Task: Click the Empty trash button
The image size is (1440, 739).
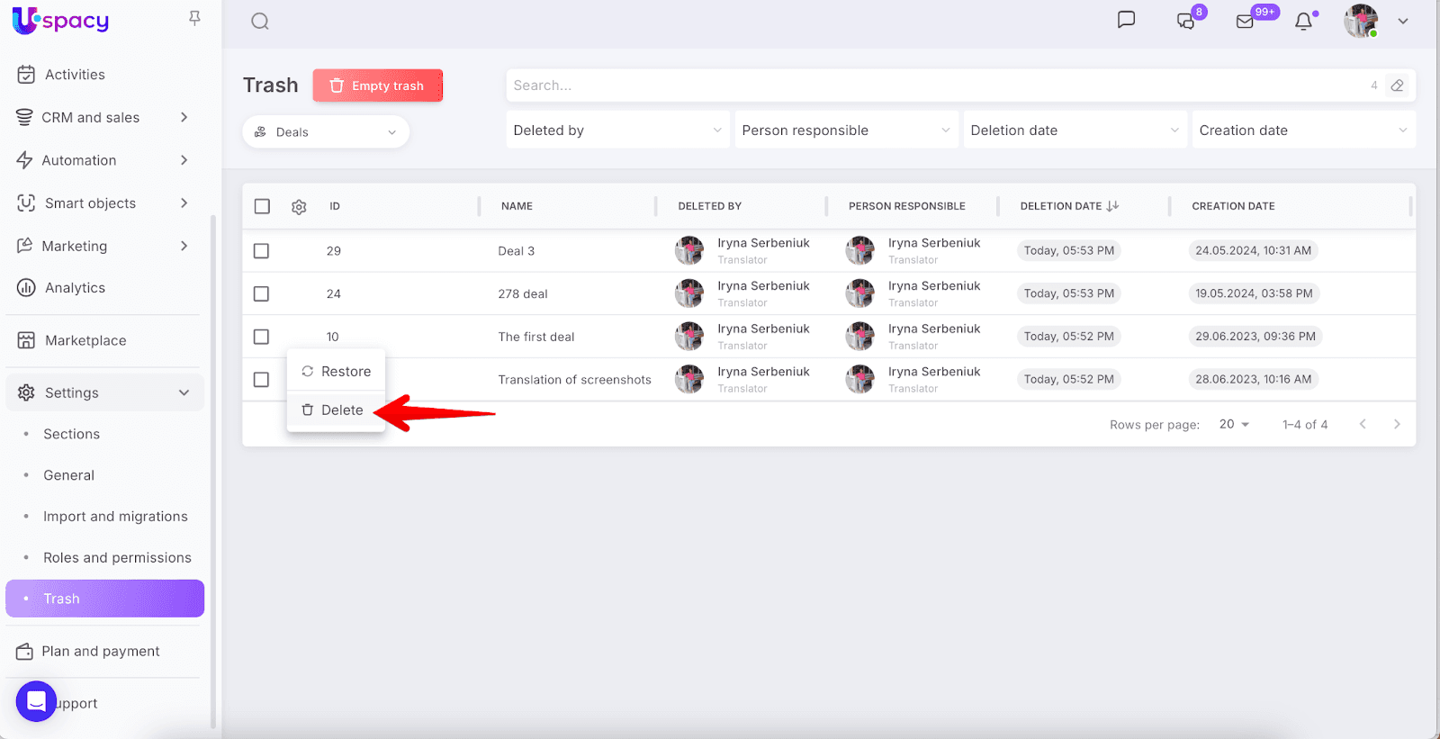Action: coord(377,86)
